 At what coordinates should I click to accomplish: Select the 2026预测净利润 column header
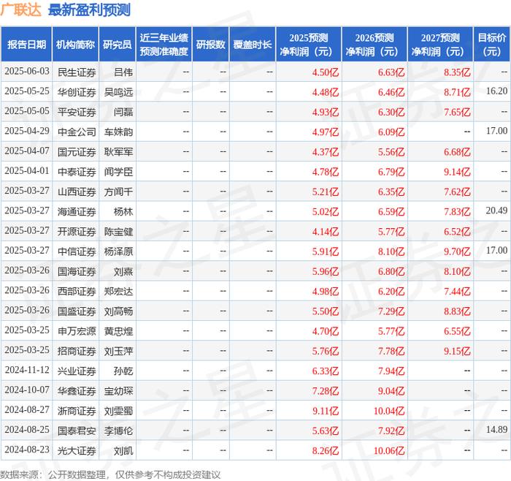click(374, 45)
